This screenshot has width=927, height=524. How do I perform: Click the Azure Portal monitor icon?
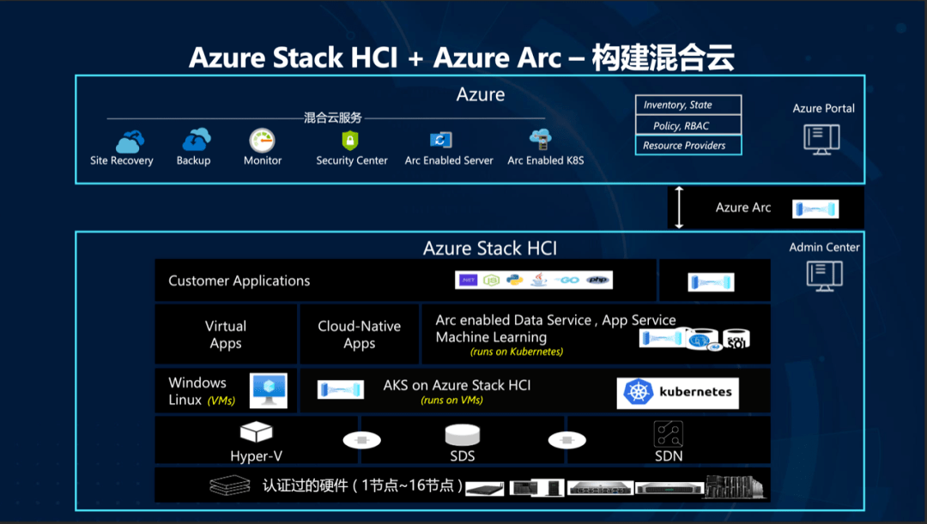tap(821, 140)
